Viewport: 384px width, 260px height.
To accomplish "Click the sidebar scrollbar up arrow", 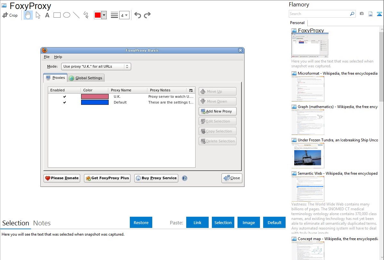I will click(381, 29).
